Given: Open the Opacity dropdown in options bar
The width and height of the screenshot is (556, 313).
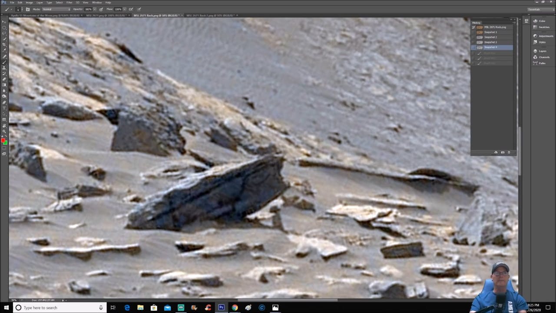Looking at the screenshot, I should point(95,9).
